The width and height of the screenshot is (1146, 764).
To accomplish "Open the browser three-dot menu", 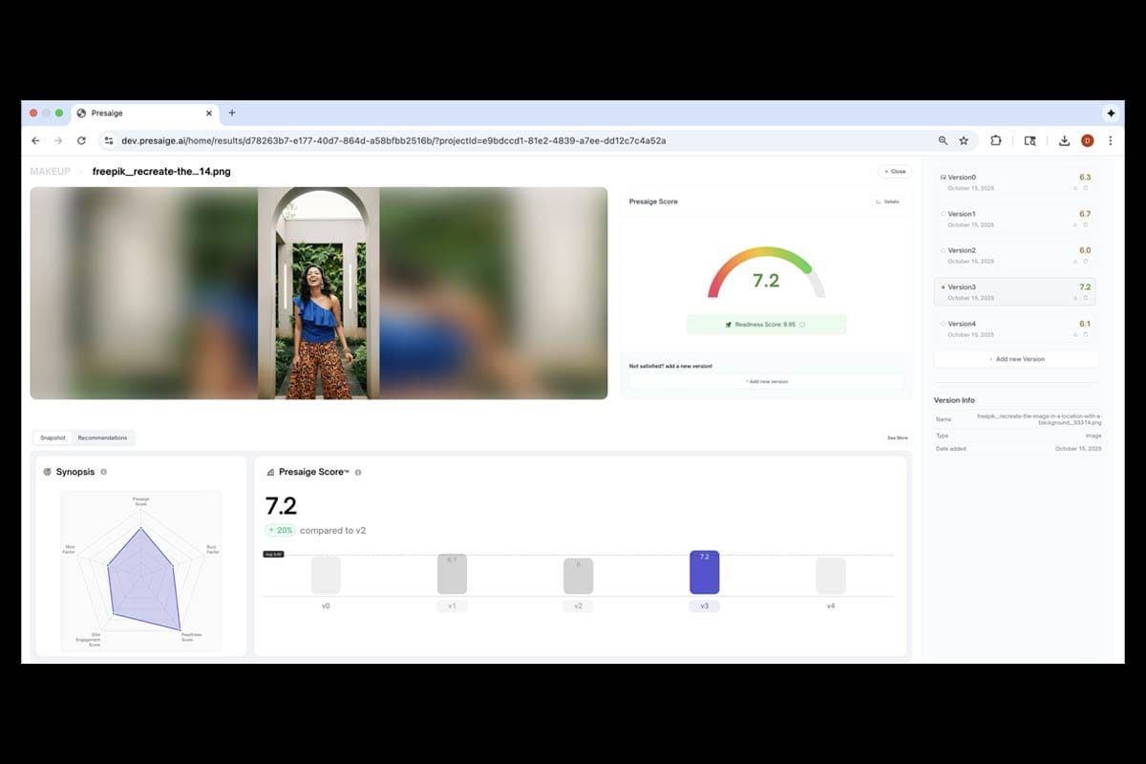I will pyautogui.click(x=1111, y=139).
